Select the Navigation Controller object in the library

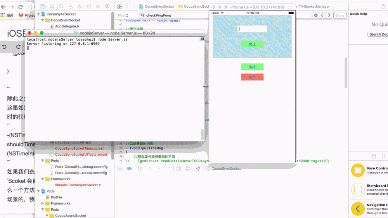(x=369, y=209)
